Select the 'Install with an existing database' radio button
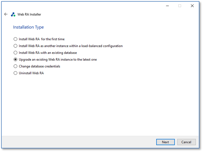This screenshot has height=152, width=203. tap(16, 53)
